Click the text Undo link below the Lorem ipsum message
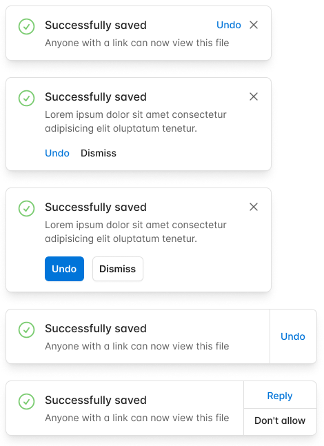Viewport: 324px width, 446px height. (57, 153)
